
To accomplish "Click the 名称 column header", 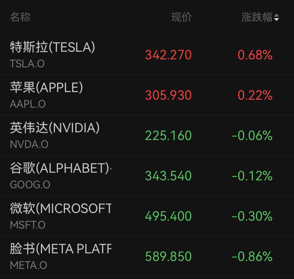I will [x=20, y=17].
